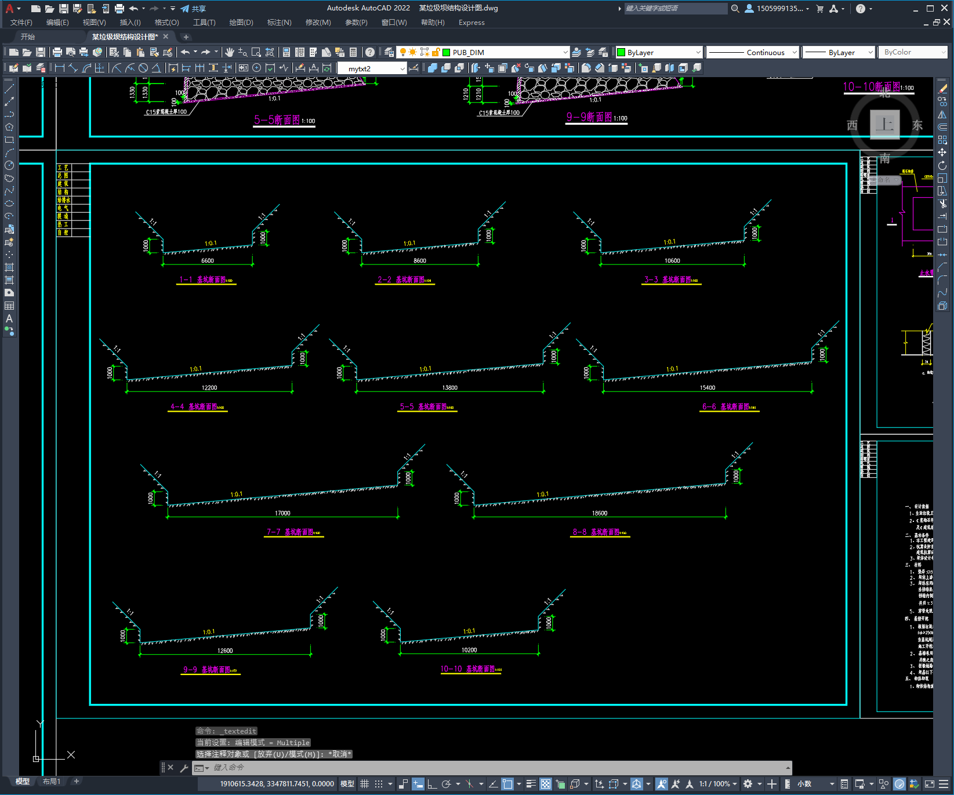The width and height of the screenshot is (954, 795).
Task: Click the Plot printer icon in the standard toolbar
Action: click(x=57, y=52)
